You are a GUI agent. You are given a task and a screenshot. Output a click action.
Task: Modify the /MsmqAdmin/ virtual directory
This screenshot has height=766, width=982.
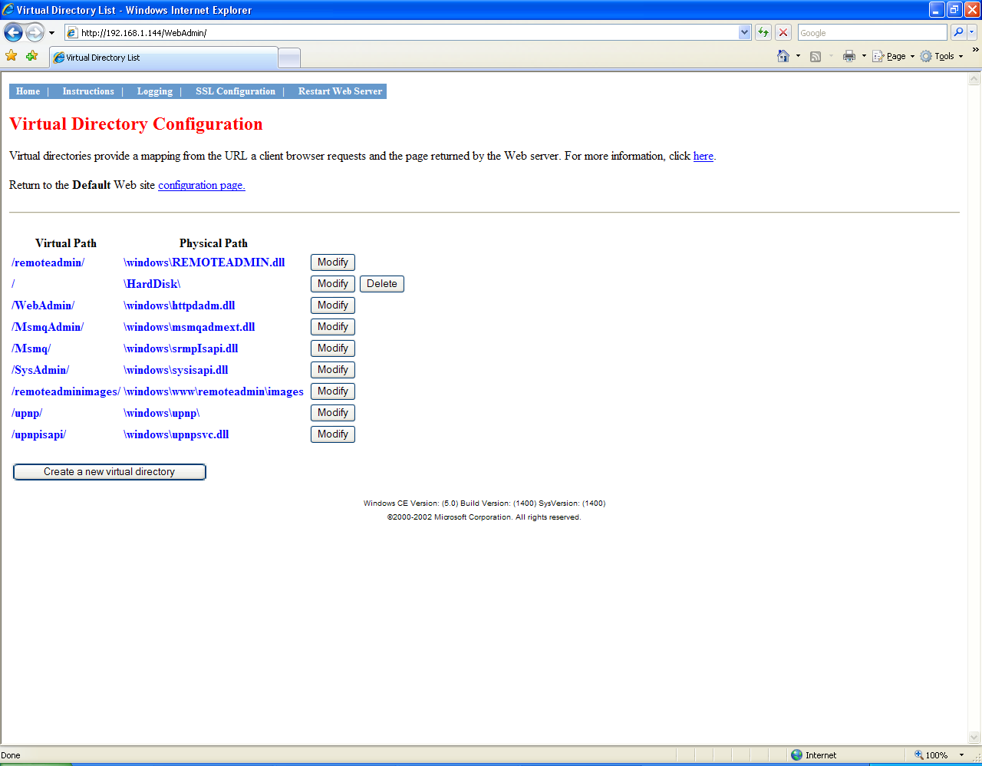[333, 327]
